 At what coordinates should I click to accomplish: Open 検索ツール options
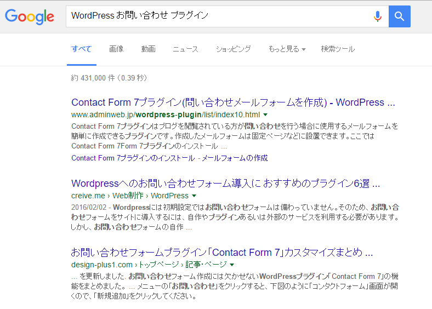[338, 49]
